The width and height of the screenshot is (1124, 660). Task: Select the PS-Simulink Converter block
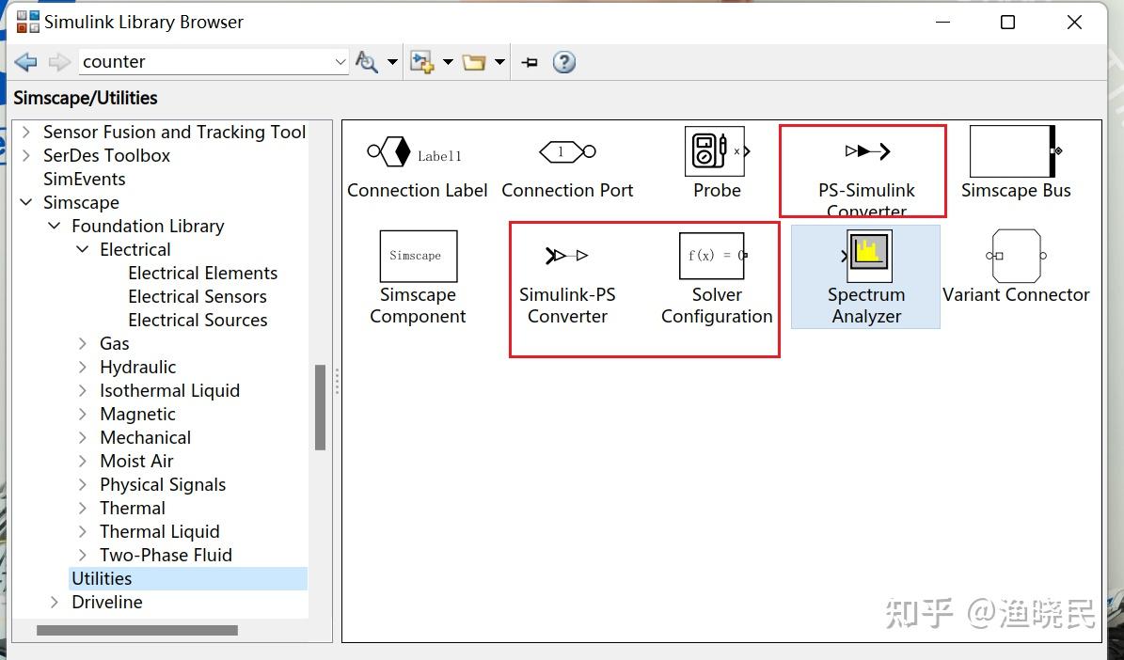coord(863,151)
